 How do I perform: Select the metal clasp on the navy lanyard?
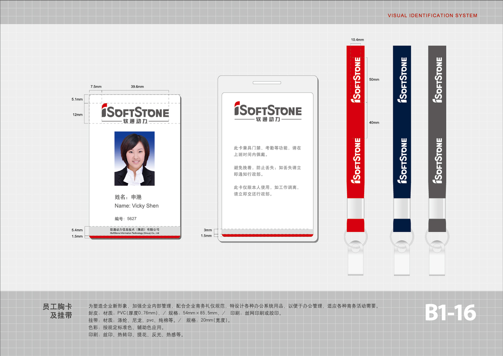pos(402,209)
